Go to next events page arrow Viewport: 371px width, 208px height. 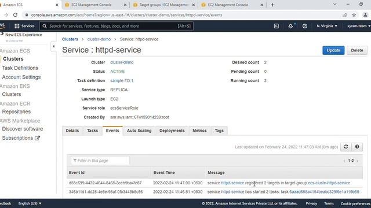[x=357, y=161]
